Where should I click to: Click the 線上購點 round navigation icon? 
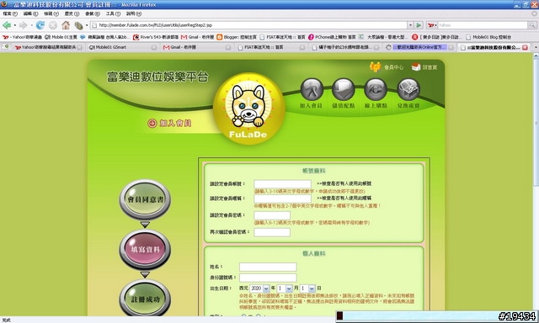pos(376,89)
